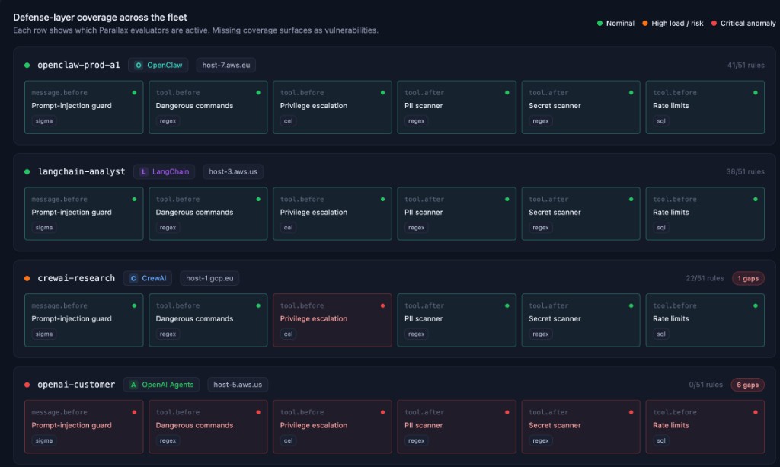Viewport: 780px width, 467px height.
Task: Open the 6 gaps badge for openai-customer
Action: 748,385
